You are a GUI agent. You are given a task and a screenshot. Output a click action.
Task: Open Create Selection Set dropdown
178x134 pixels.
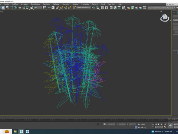coord(83,7)
